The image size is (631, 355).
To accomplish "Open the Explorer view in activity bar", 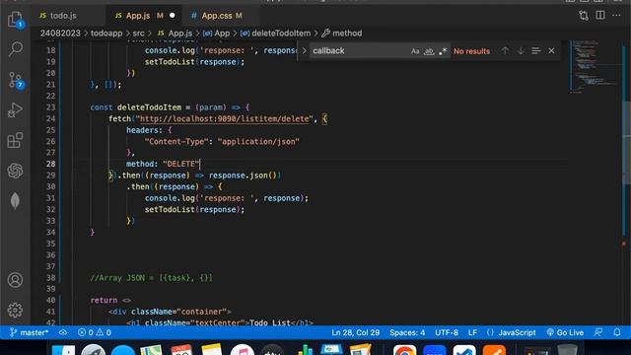I will [16, 20].
